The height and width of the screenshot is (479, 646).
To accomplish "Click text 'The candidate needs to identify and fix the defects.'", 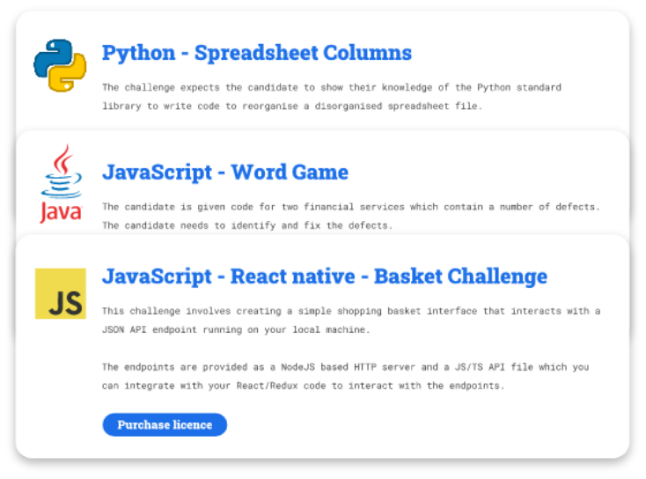I will [x=247, y=225].
